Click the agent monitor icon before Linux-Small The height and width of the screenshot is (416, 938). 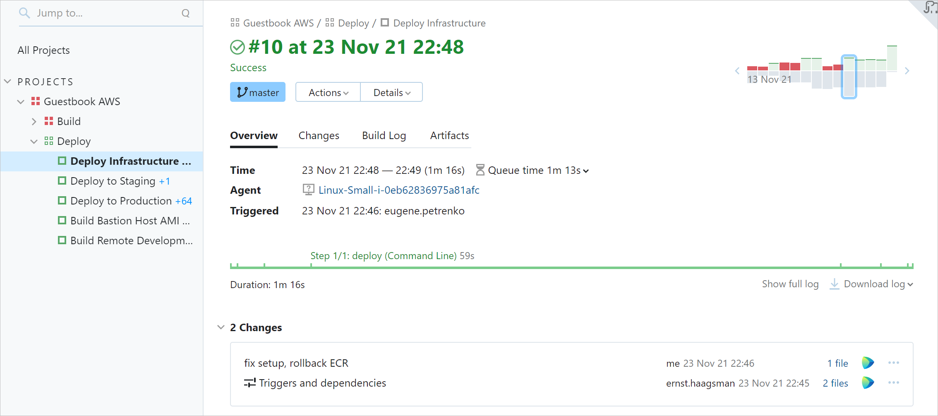308,190
